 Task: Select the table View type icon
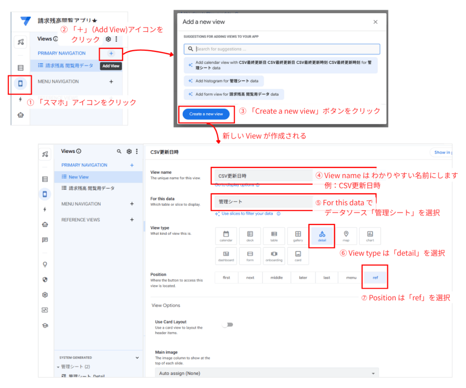point(274,236)
